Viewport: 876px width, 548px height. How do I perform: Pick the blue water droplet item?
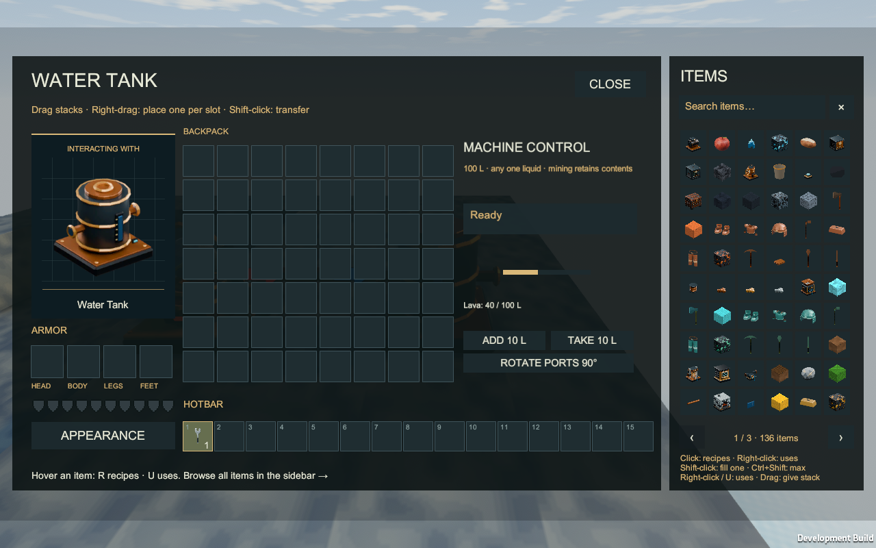[x=751, y=143]
